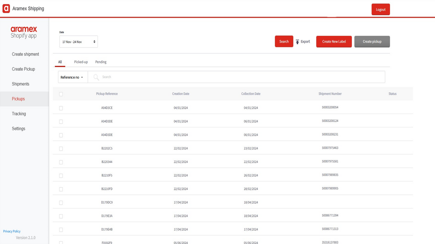The width and height of the screenshot is (435, 244).
Task: Open the Privacy Policy link
Action: point(12,231)
